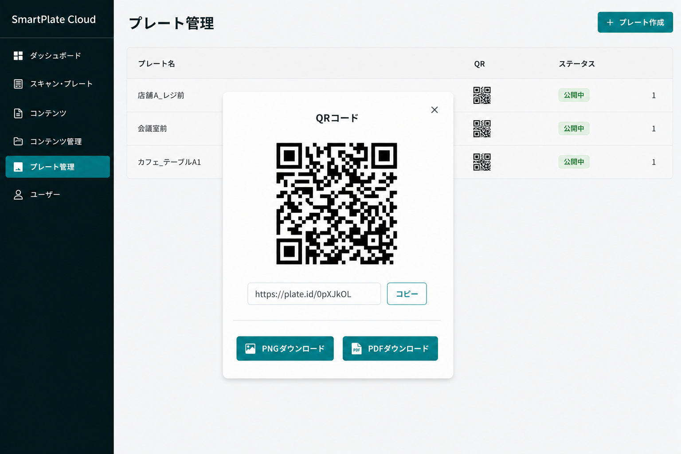Click the ステータス column header
This screenshot has height=454, width=681.
point(577,64)
